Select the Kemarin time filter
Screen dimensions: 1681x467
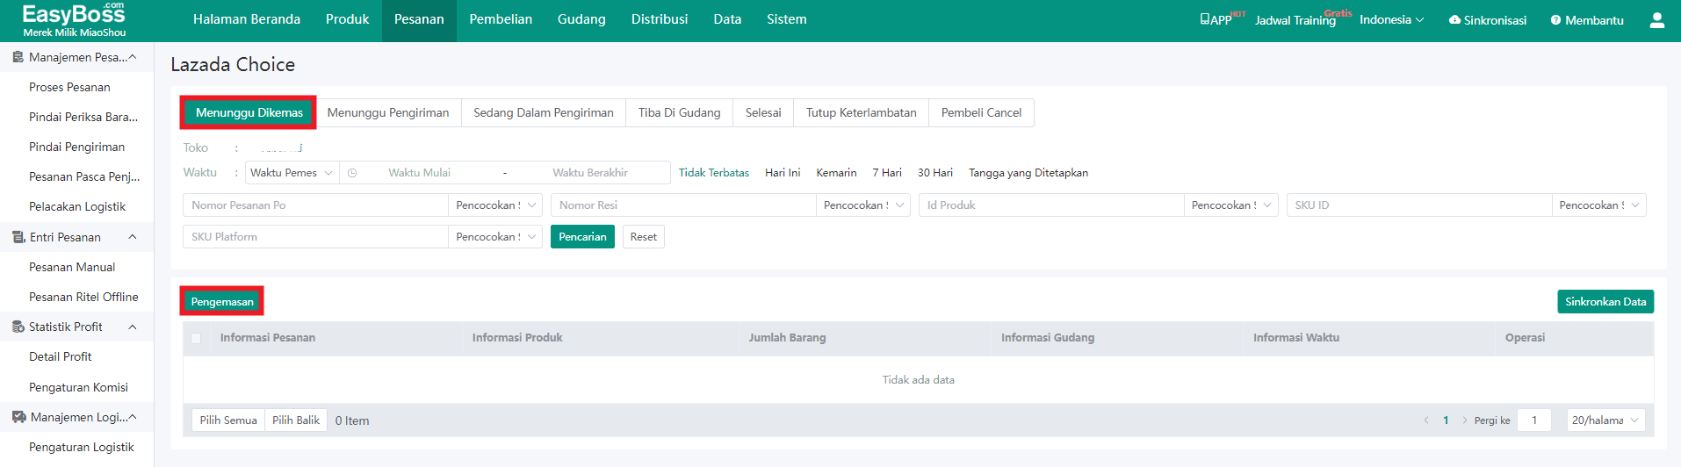tap(836, 173)
